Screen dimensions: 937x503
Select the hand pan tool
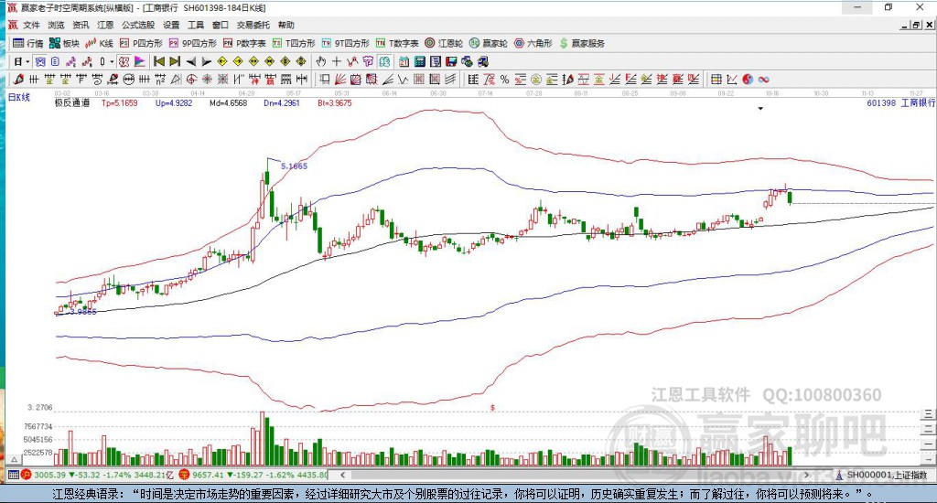point(321,61)
